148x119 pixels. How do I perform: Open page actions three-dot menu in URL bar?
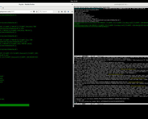click(x=31, y=11)
